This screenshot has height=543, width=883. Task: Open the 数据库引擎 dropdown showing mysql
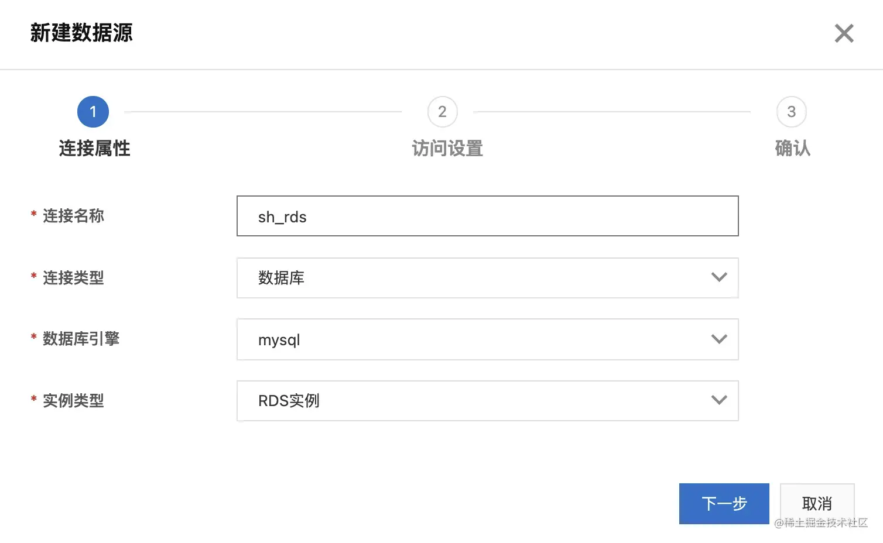coord(487,339)
